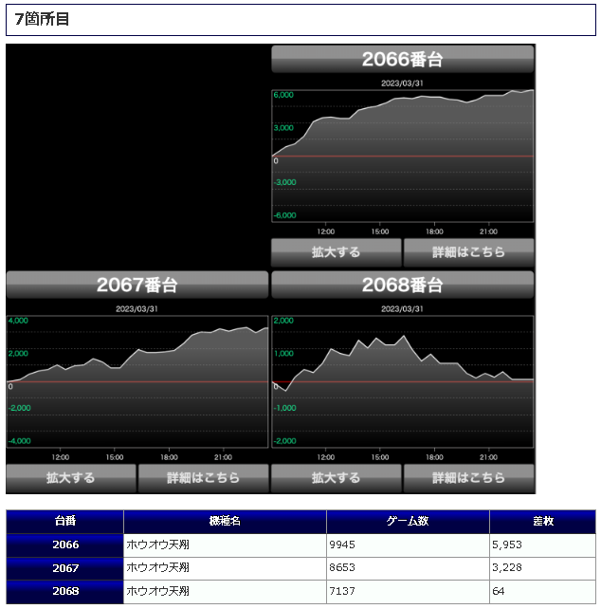601x609 pixels.
Task: Click the 機種名 column header
Action: point(225,521)
